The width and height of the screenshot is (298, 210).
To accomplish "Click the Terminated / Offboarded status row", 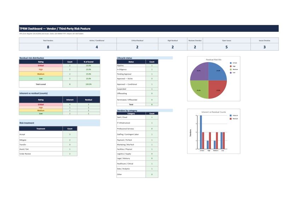I will point(137,100).
